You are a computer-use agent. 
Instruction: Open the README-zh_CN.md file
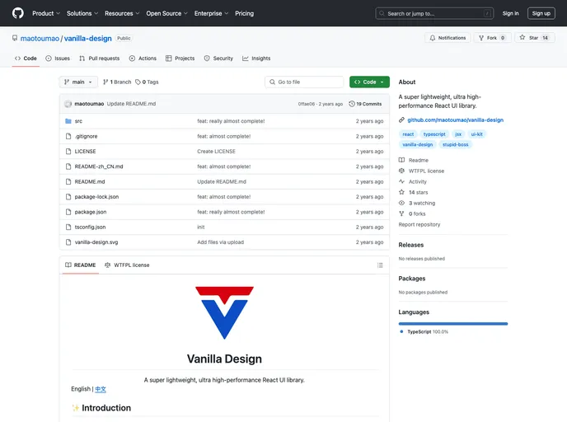point(99,166)
